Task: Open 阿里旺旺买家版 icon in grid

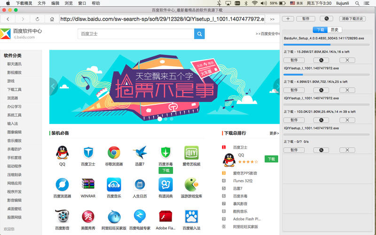Action: [114, 217]
